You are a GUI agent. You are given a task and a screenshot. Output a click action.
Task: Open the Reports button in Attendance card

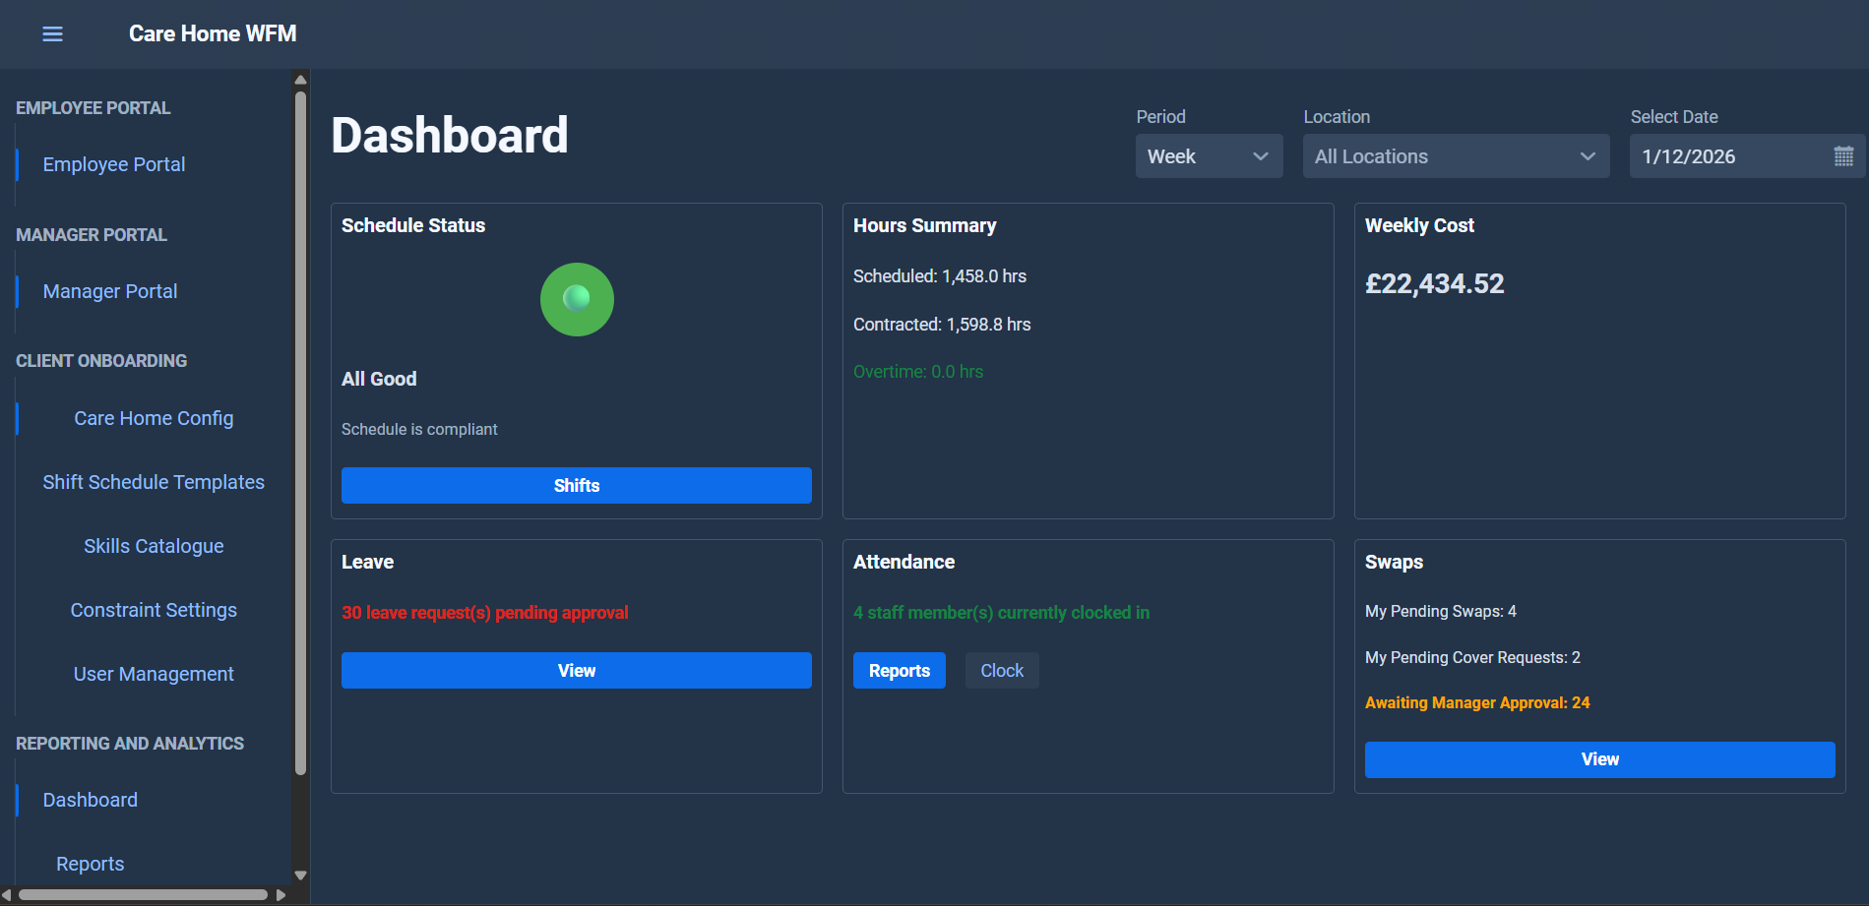click(x=899, y=670)
